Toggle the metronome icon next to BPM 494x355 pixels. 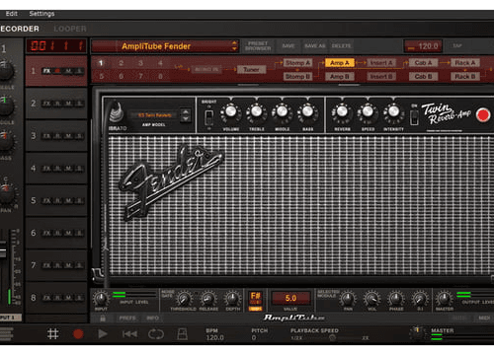(x=182, y=334)
